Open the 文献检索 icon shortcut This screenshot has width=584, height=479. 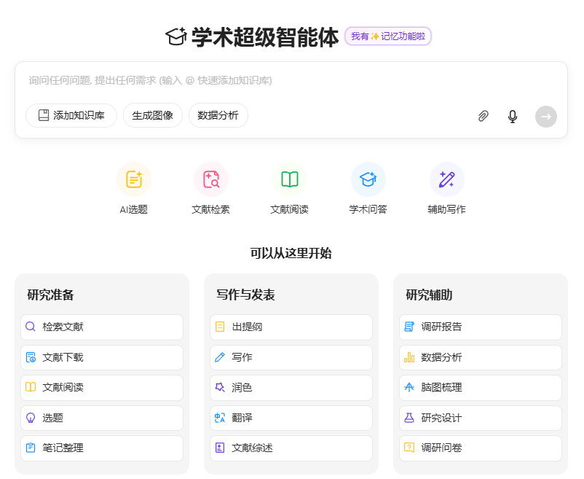tap(211, 180)
